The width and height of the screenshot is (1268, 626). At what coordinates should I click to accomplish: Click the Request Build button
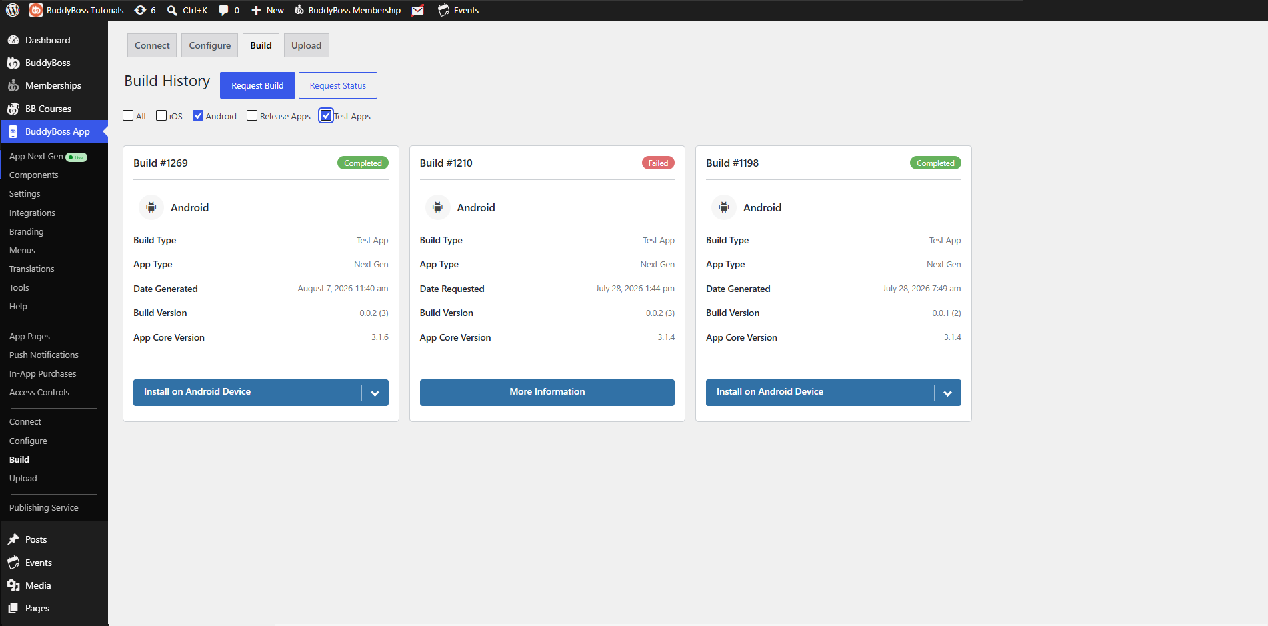257,85
